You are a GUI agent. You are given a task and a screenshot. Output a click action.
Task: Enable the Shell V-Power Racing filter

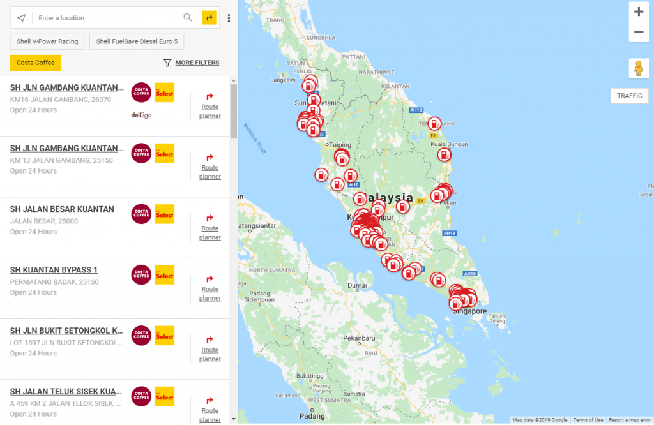pyautogui.click(x=47, y=41)
